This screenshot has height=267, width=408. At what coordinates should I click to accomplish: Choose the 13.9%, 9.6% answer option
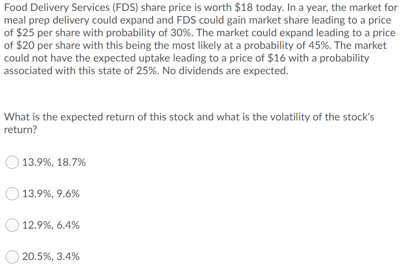coord(12,194)
